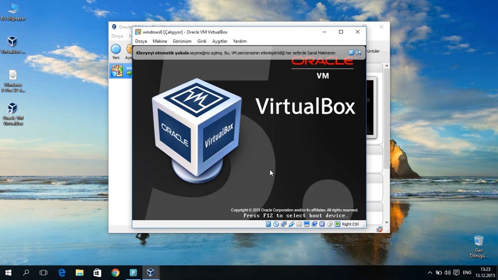Click the network adapters indicator in VM status bar
This screenshot has width=498, height=280.
point(284,224)
